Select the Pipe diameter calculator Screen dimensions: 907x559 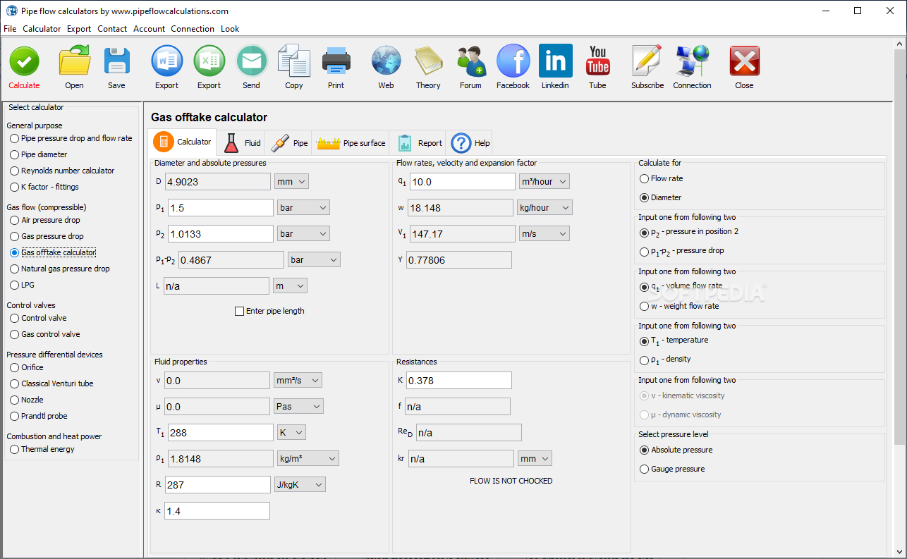pos(39,154)
